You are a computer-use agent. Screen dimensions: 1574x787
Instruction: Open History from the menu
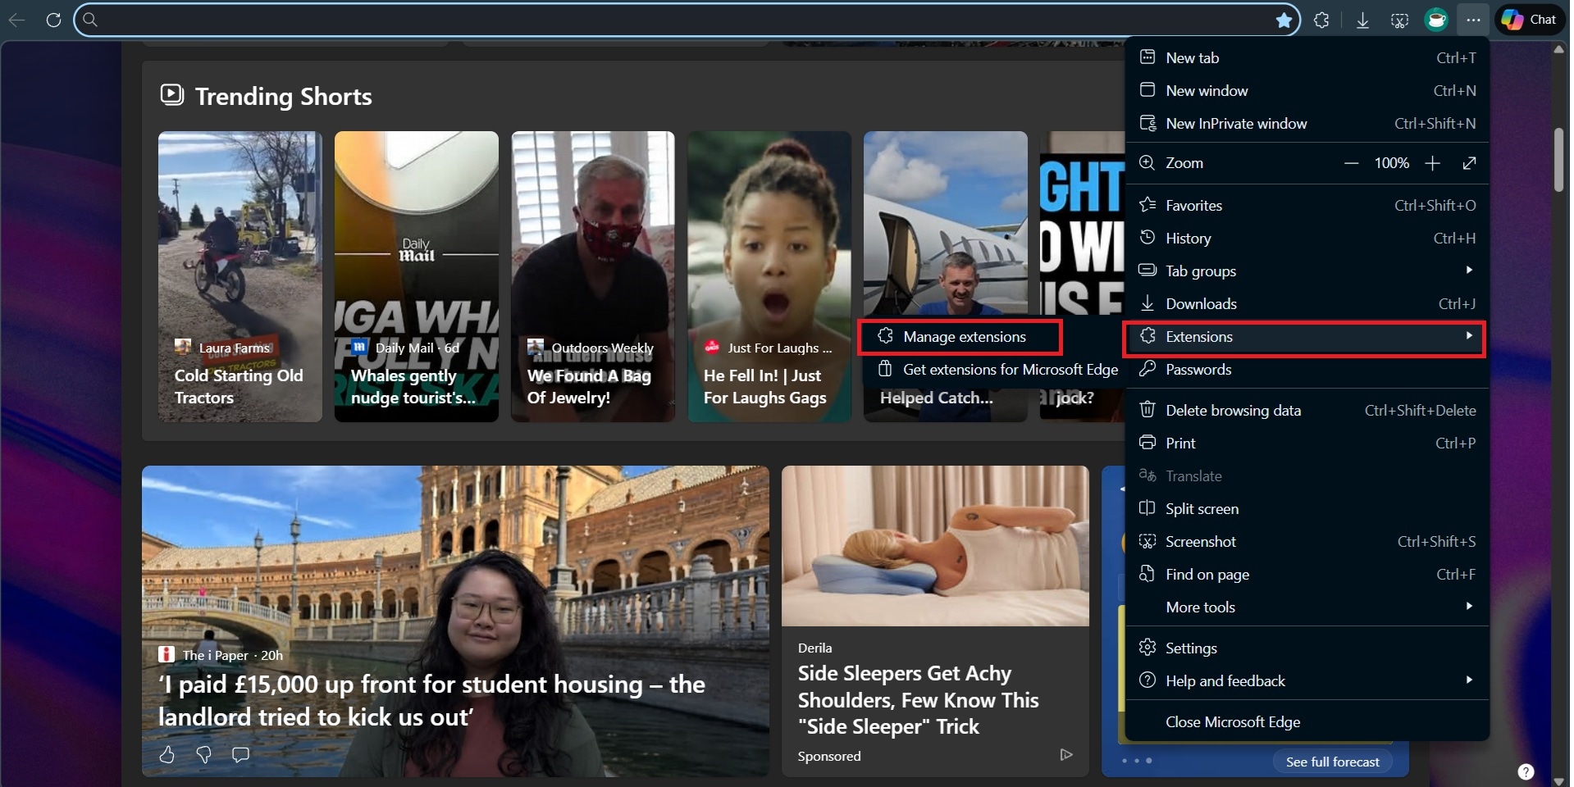(1307, 238)
